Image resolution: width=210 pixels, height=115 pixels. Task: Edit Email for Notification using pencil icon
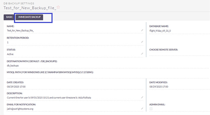point(142,109)
